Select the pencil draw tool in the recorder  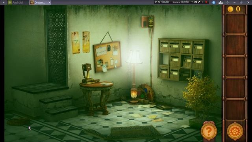pos(199,2)
